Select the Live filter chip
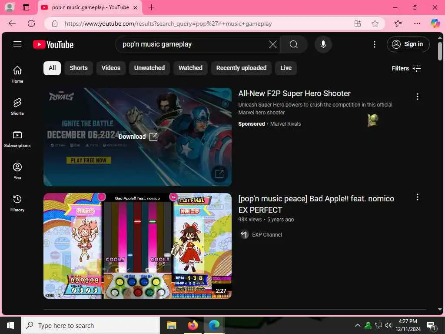This screenshot has height=334, width=445. 286,68
